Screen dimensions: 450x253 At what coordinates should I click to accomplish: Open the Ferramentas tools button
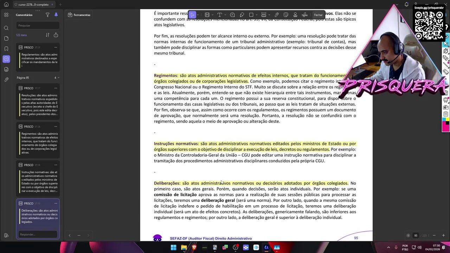(79, 15)
